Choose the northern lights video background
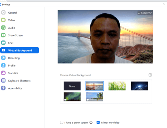This screenshot has width=167, height=128. [x=72, y=97]
